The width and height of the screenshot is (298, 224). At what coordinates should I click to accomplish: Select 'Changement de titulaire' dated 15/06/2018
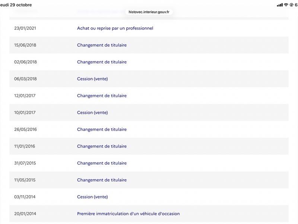pos(102,45)
